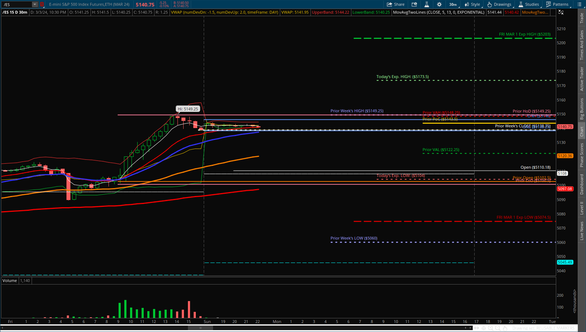
Task: Click the zoom in magnifier icon
Action: [x=490, y=328]
